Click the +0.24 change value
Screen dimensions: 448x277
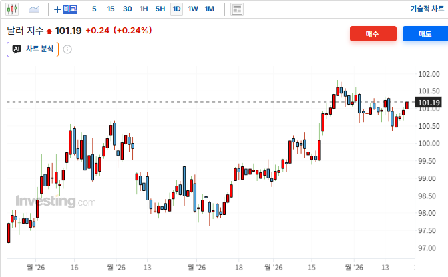pos(97,31)
